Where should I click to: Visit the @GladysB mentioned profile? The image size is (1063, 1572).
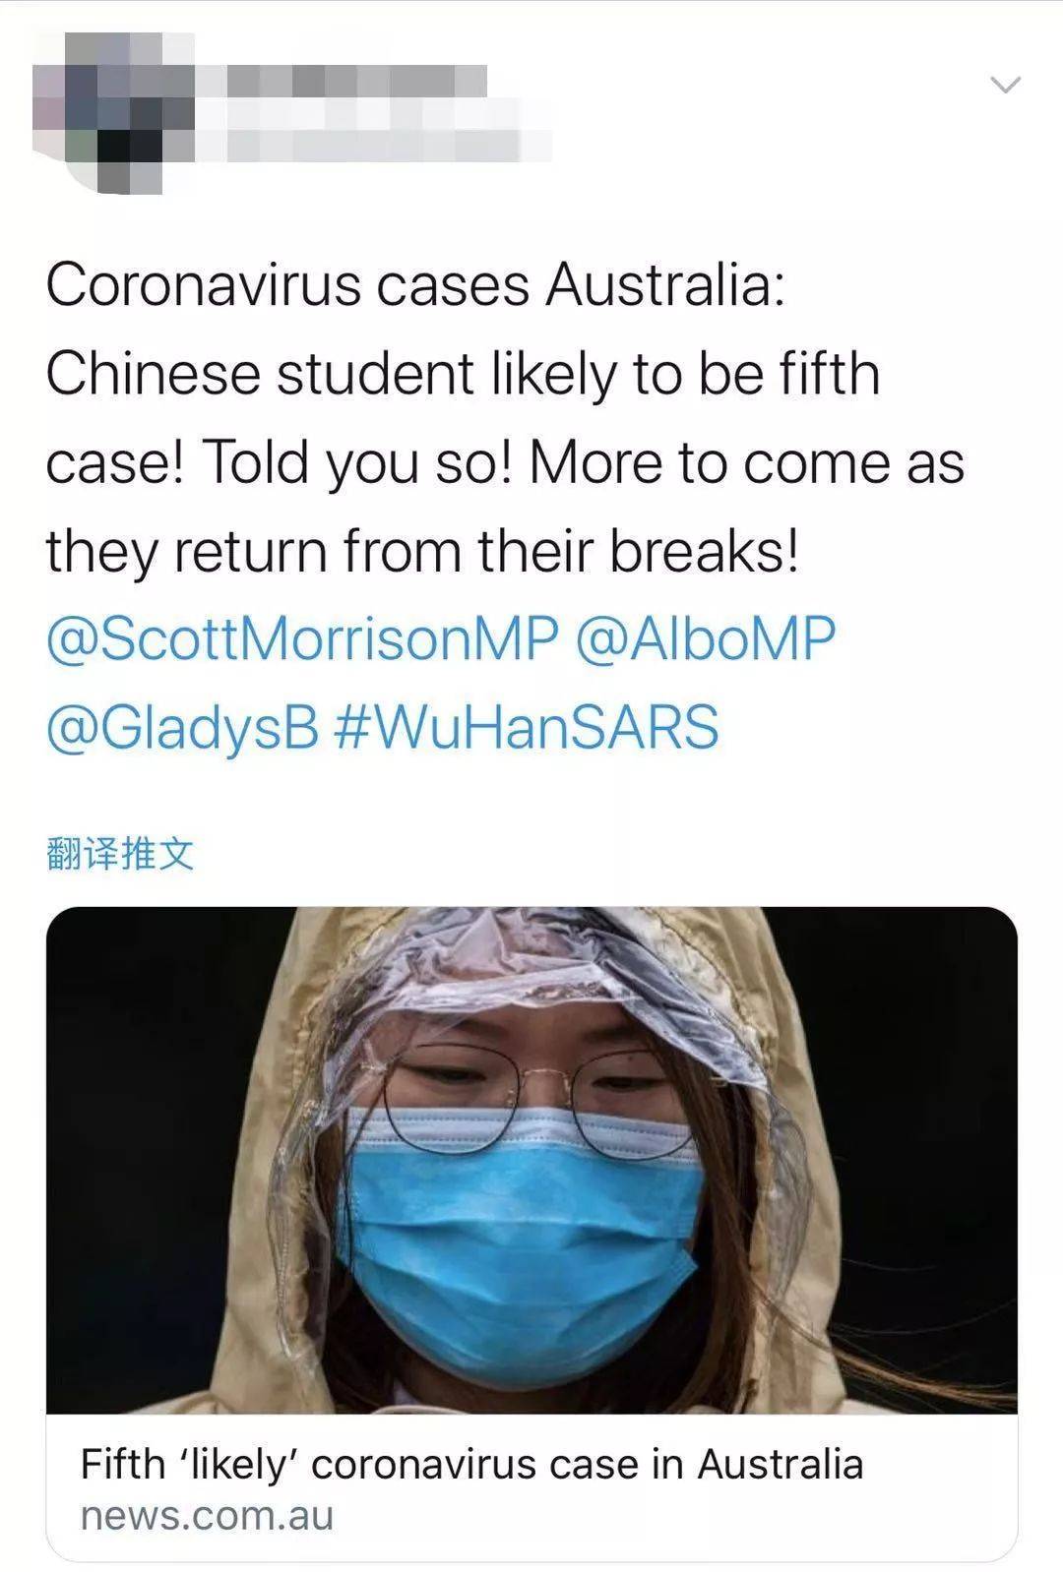[x=183, y=727]
